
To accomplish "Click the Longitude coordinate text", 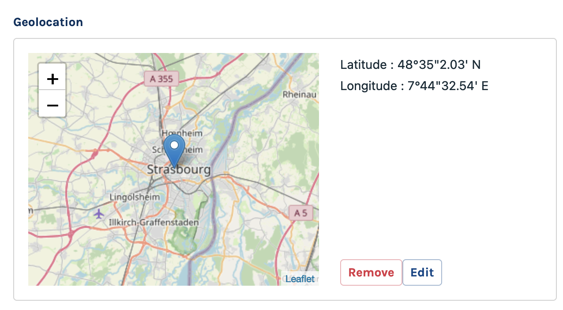I will [414, 86].
